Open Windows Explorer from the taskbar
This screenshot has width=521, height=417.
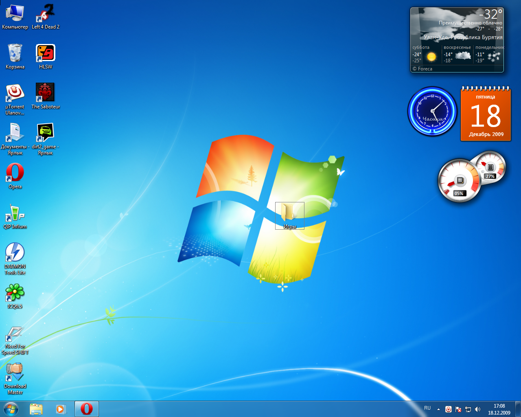(37, 409)
